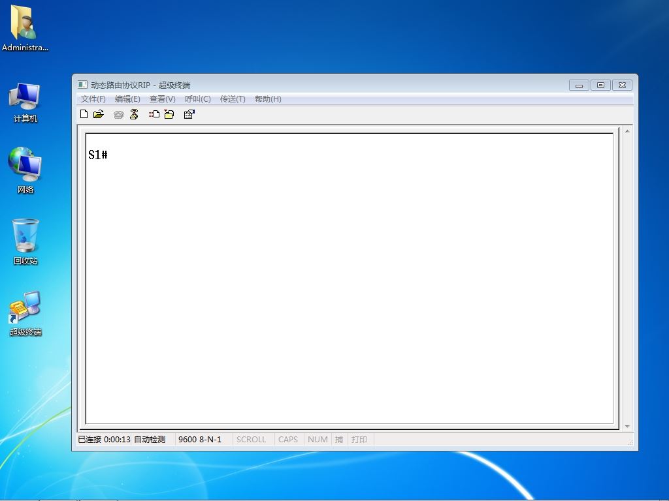Viewport: 669px width, 501px height.
Task: Select the 网络 desktop icon
Action: point(25,170)
